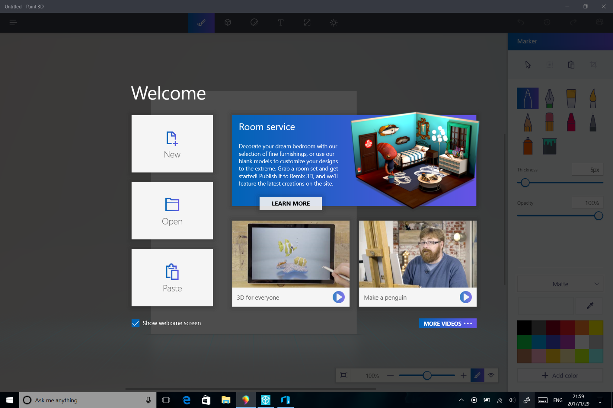Click the Opacity percentage field
This screenshot has width=613, height=408.
point(587,203)
